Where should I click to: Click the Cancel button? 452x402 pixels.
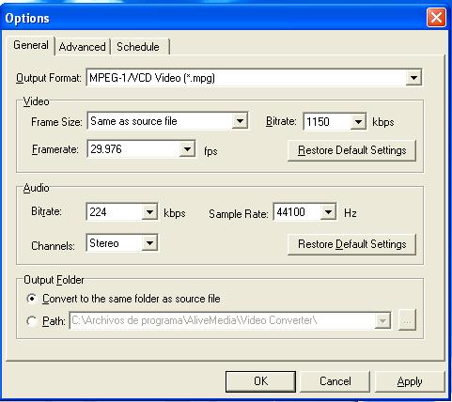[x=335, y=381]
